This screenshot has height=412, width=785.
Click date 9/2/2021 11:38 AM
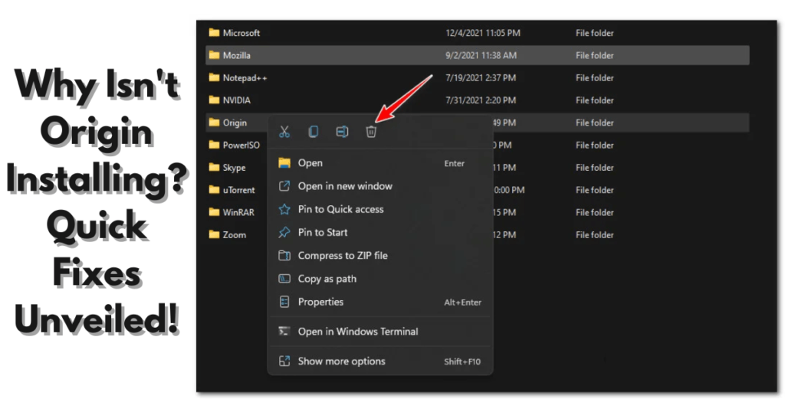[x=481, y=55]
